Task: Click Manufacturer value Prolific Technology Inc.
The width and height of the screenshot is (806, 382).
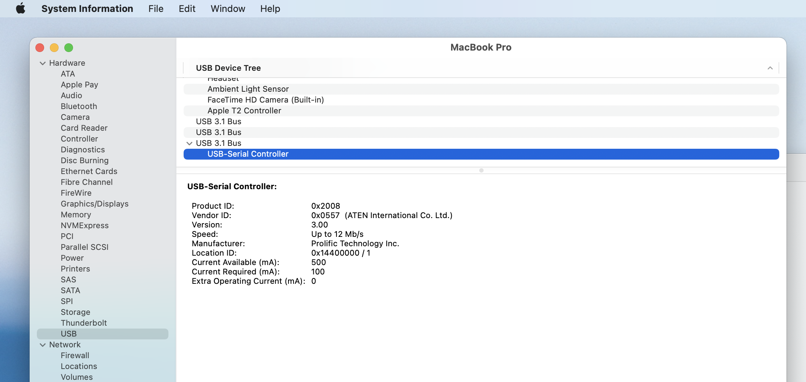Action: 355,243
